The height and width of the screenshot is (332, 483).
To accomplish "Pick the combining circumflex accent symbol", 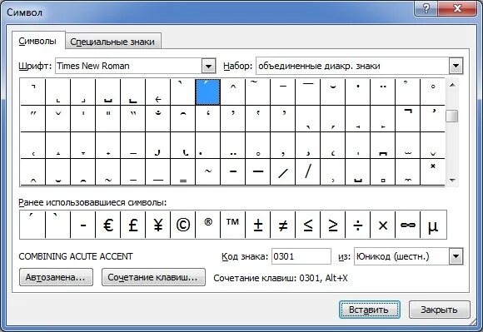I will tap(233, 92).
